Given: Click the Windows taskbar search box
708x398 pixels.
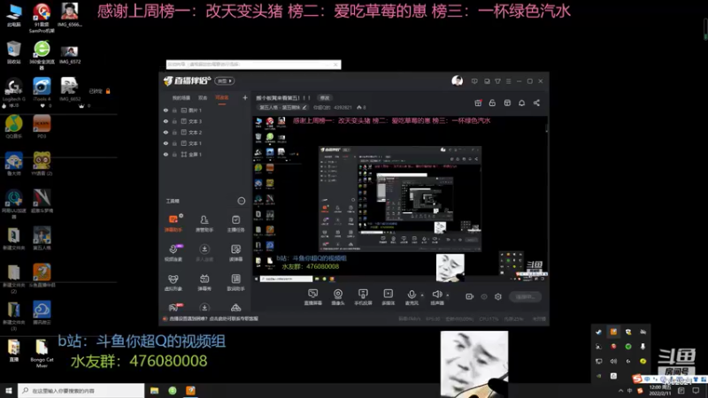Looking at the screenshot, I should click(x=81, y=391).
